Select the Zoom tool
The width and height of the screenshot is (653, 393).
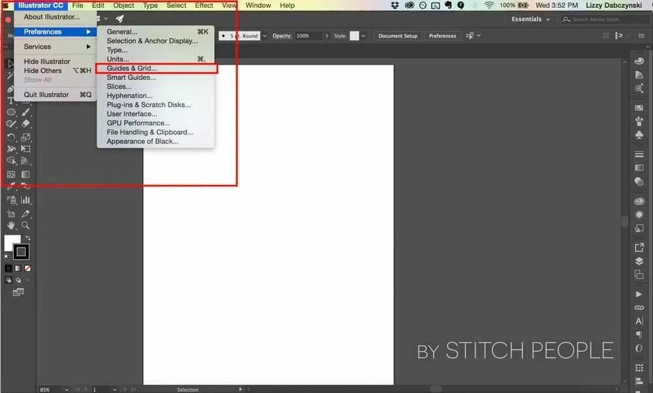point(25,226)
